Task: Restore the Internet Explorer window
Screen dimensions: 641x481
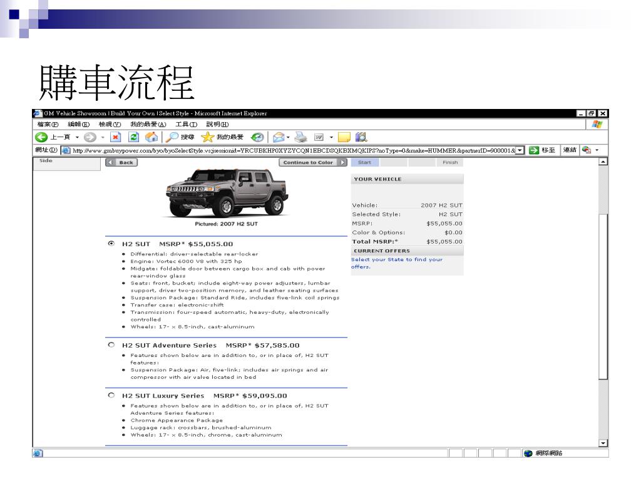Action: coord(592,113)
